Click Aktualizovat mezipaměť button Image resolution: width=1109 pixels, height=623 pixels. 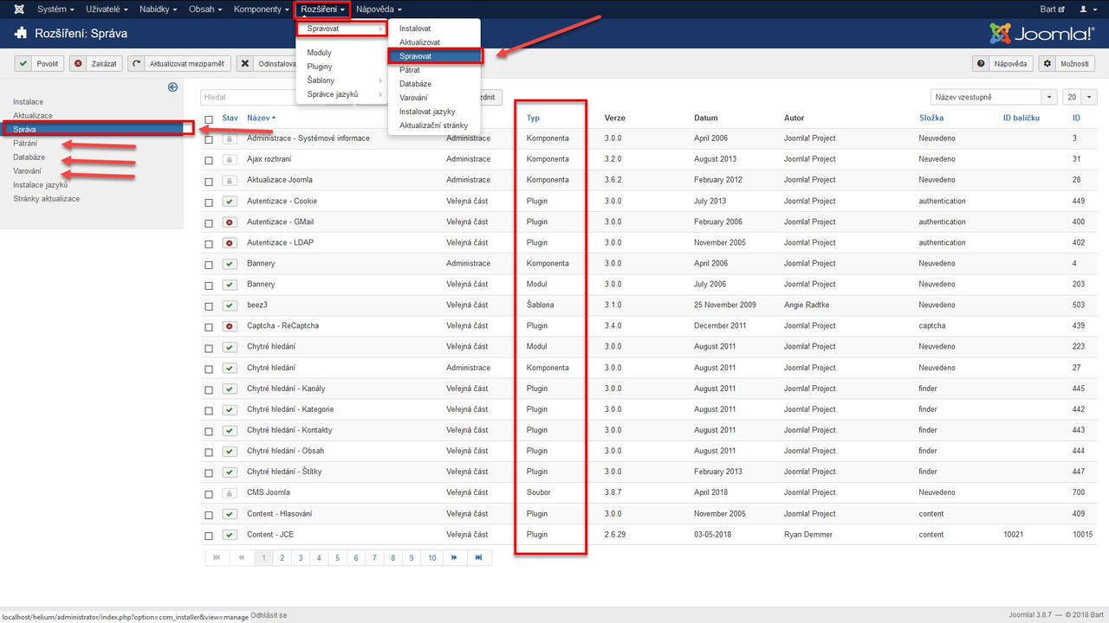tap(179, 63)
